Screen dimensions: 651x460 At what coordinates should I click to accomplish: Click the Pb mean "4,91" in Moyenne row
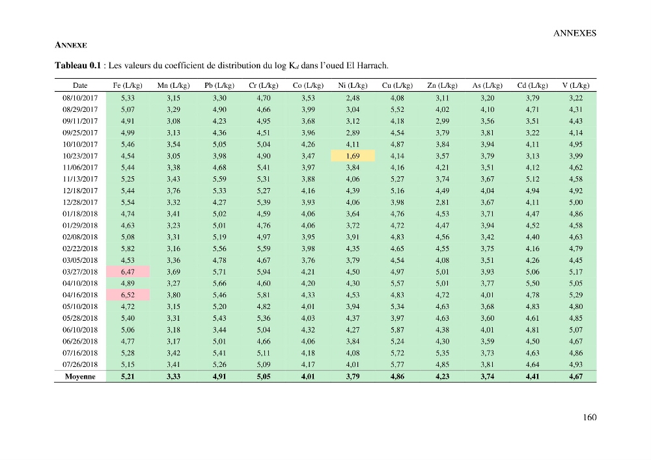point(219,377)
